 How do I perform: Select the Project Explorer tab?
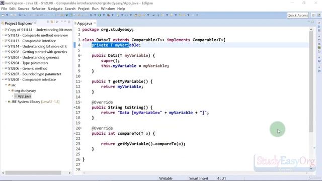click(18, 24)
